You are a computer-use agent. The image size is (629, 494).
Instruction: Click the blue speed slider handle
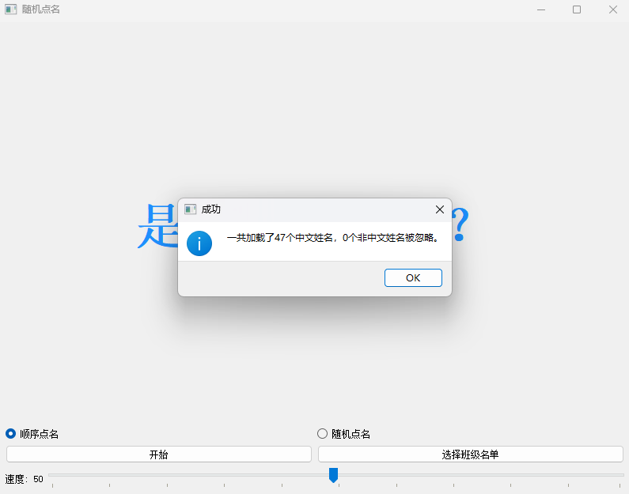(x=333, y=474)
